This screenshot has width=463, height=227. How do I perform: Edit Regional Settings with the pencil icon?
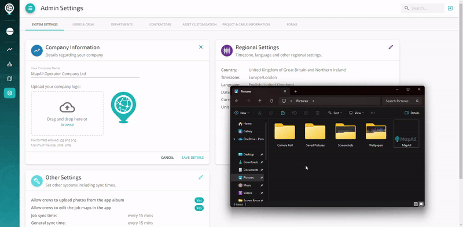click(x=391, y=47)
